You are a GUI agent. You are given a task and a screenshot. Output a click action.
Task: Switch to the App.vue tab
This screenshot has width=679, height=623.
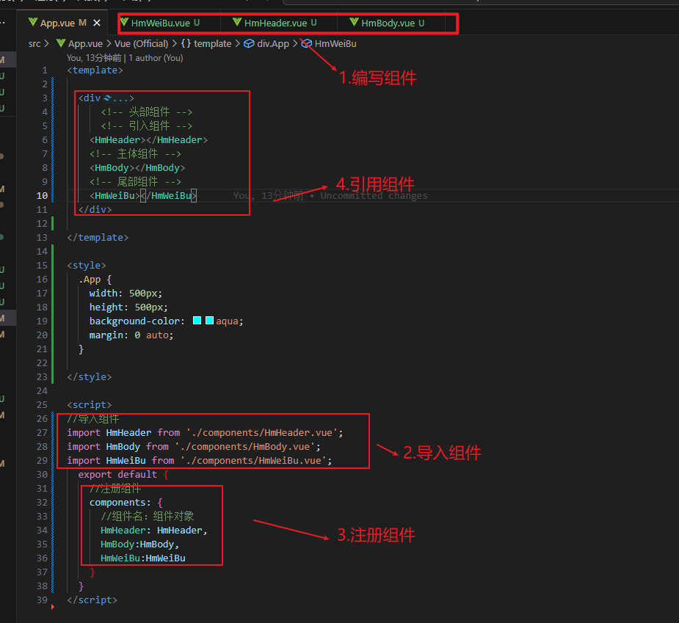pos(63,23)
